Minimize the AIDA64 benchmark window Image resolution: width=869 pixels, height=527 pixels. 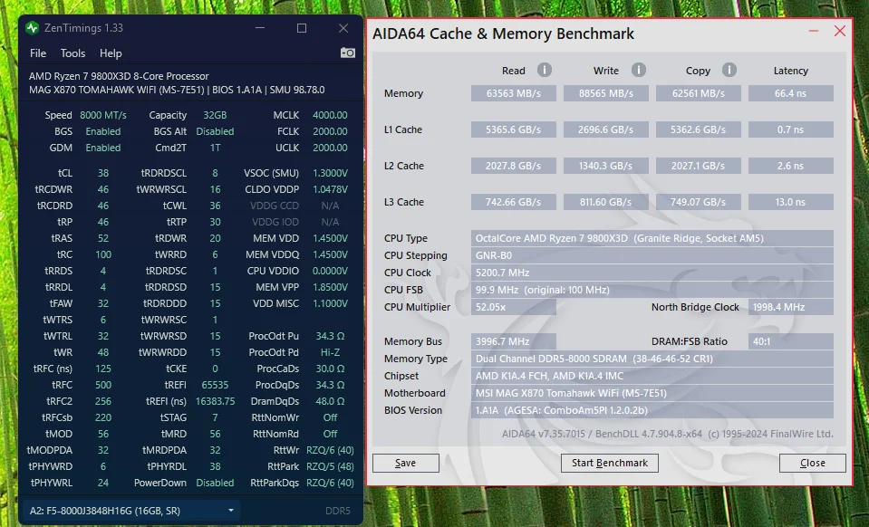[x=814, y=31]
